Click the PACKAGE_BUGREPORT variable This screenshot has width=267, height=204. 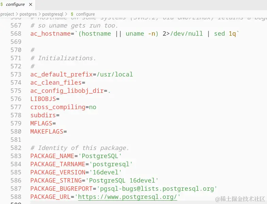coord(62,189)
